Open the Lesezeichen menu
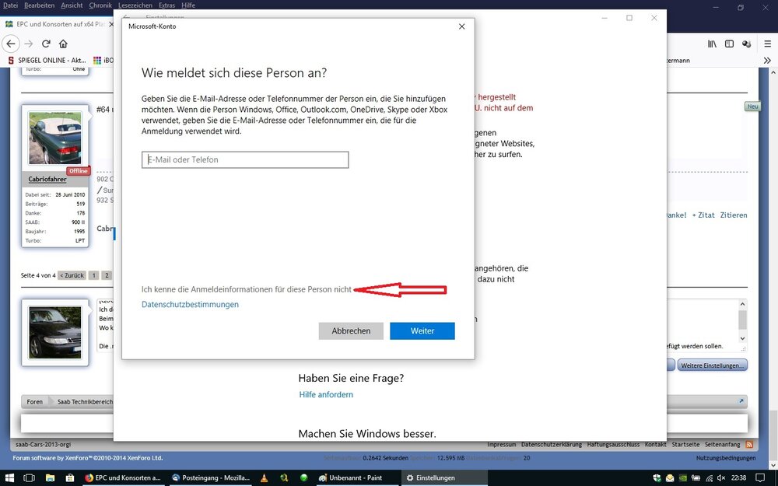Image resolution: width=778 pixels, height=486 pixels. point(135,5)
